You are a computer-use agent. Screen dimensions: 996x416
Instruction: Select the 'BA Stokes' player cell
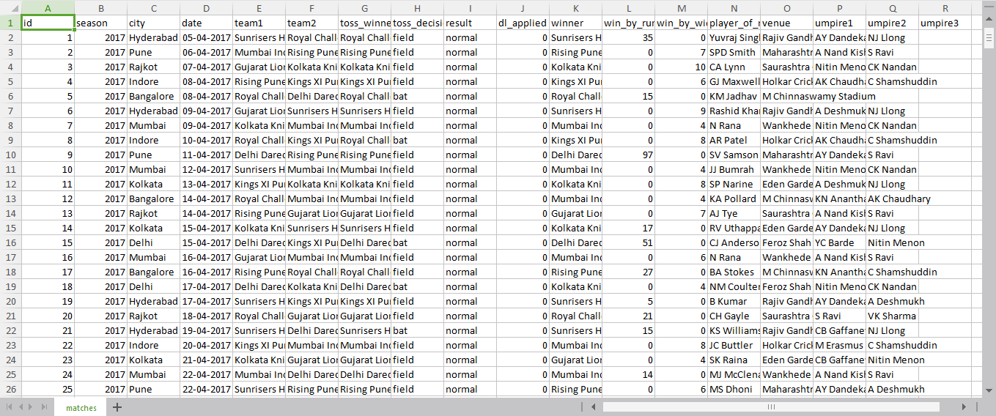(x=734, y=272)
